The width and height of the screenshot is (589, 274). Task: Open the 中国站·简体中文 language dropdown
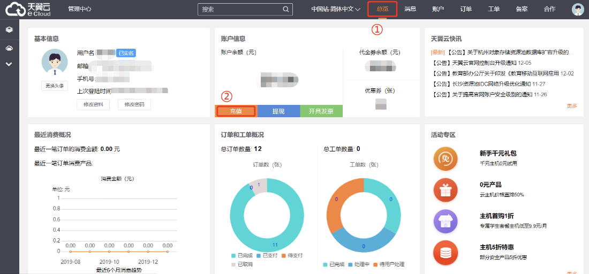click(x=336, y=9)
